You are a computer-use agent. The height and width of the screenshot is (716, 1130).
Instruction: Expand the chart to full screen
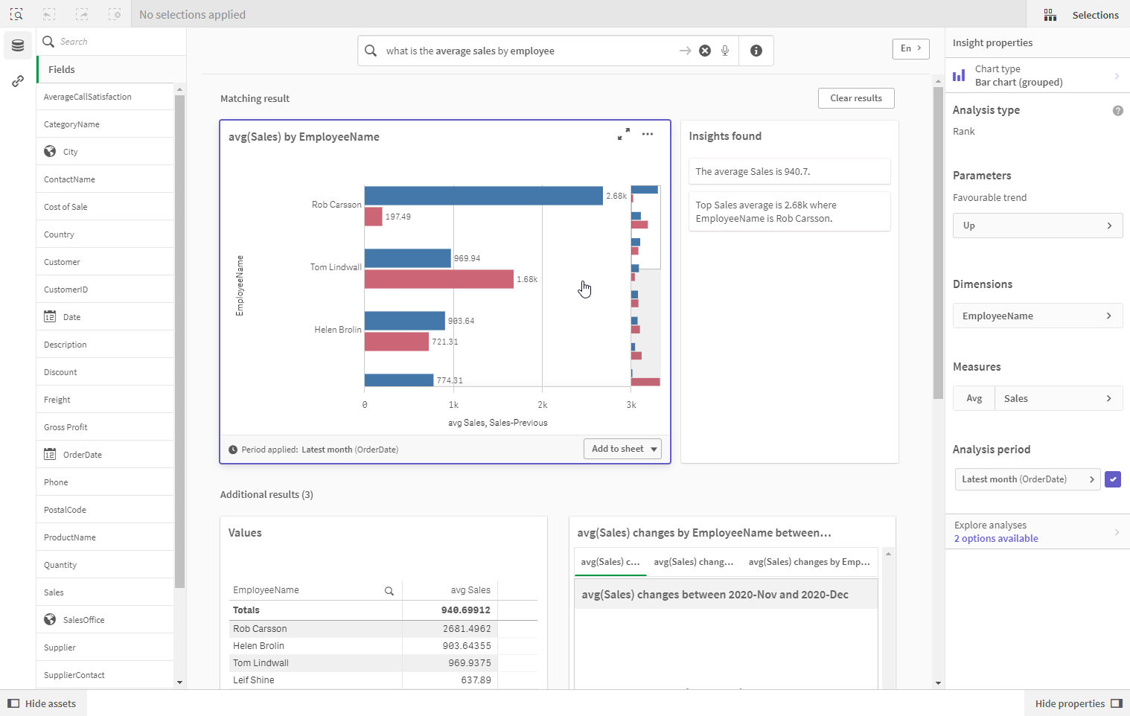[624, 134]
